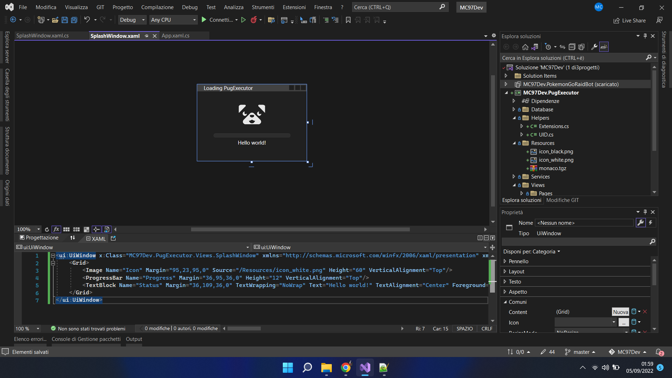Click the Save All toolbar icon
This screenshot has height=378, width=672.
coord(74,20)
